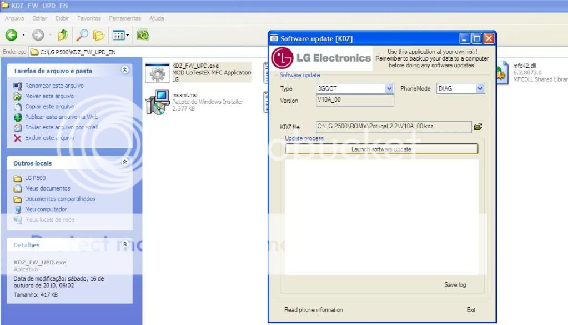Open the Back history dropdown arrow
This screenshot has width=568, height=325.
pyautogui.click(x=23, y=35)
